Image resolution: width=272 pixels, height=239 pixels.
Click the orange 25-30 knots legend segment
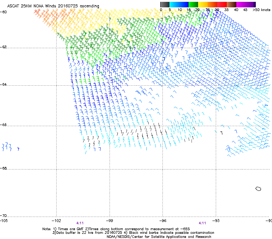click(212, 4)
